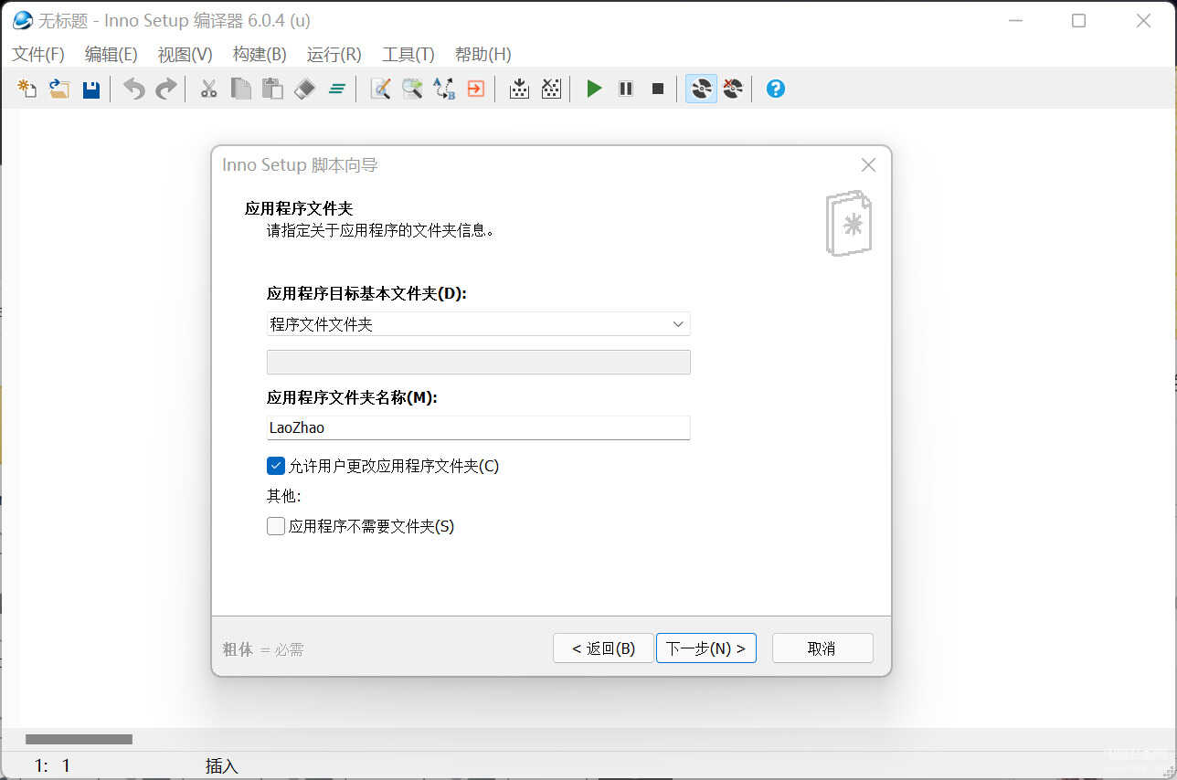
Task: Open the 编辑(E) menu
Action: (x=111, y=55)
